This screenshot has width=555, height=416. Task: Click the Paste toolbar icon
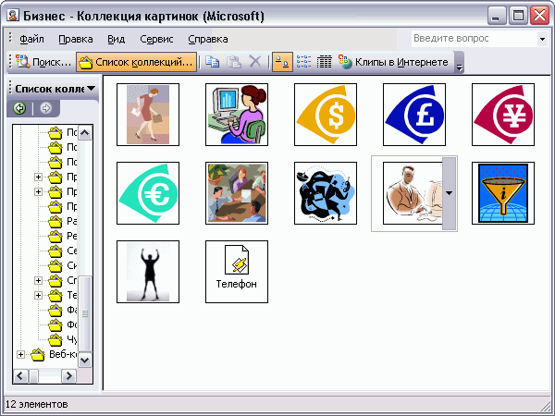tap(234, 62)
